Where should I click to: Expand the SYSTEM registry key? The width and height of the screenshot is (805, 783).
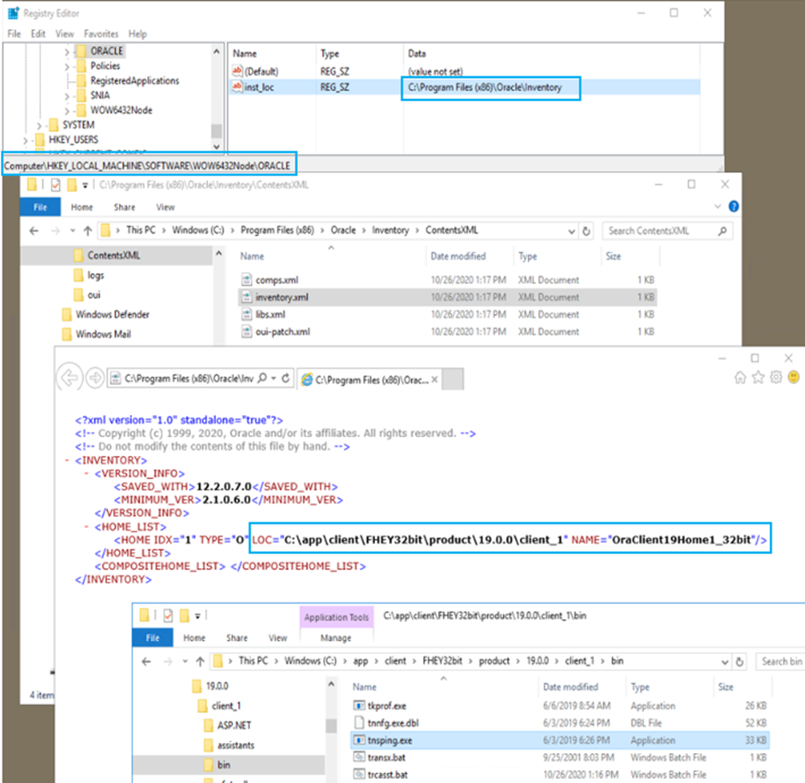click(39, 125)
